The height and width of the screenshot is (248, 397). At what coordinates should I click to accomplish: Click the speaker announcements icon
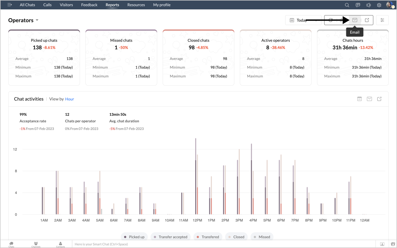368,5
